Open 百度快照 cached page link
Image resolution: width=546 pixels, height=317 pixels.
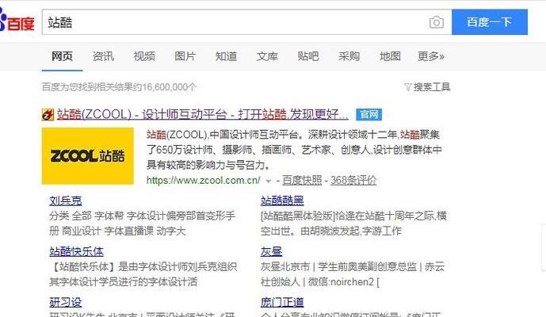pyautogui.click(x=302, y=181)
